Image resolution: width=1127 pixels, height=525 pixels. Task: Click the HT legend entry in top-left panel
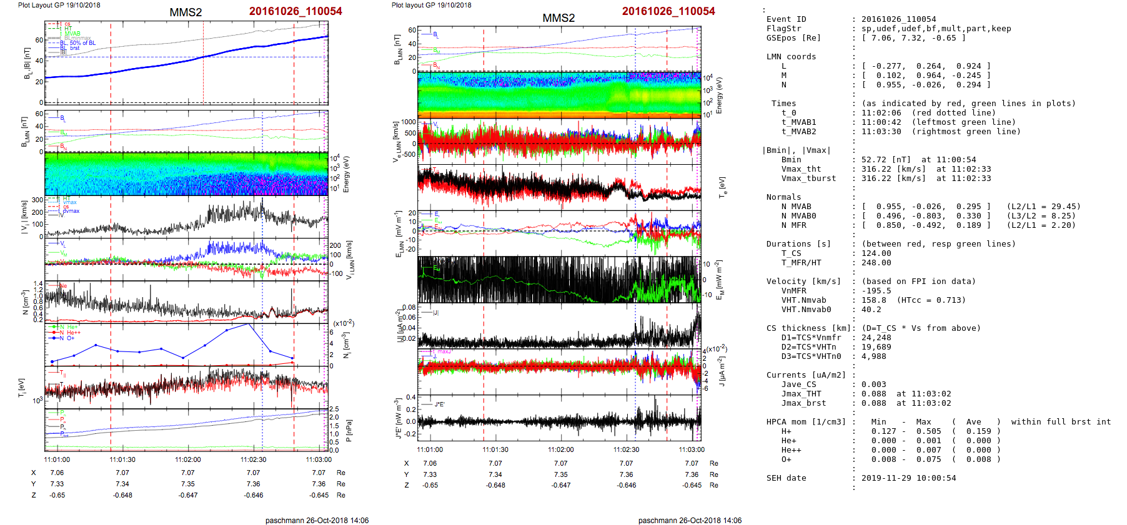(x=67, y=29)
